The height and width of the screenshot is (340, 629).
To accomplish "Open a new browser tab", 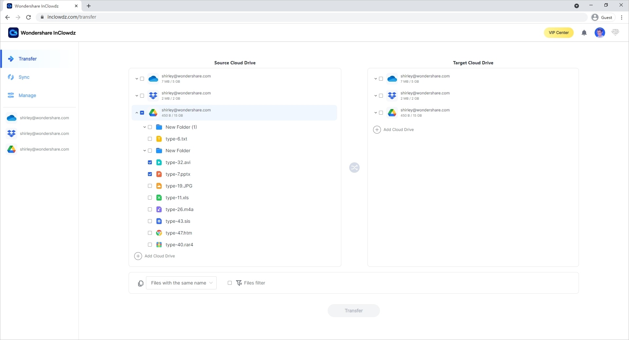I will tap(89, 6).
